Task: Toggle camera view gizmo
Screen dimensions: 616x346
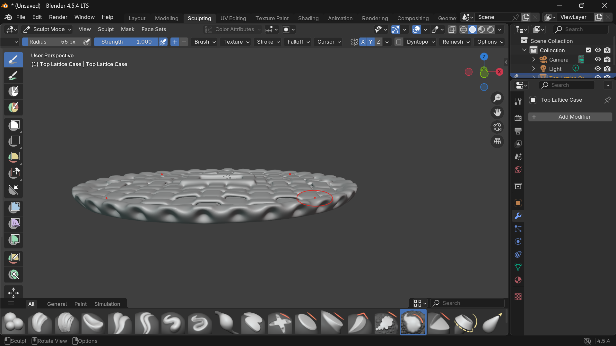Action: (x=497, y=127)
